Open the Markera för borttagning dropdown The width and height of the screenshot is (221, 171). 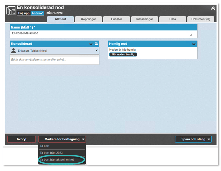click(x=62, y=139)
